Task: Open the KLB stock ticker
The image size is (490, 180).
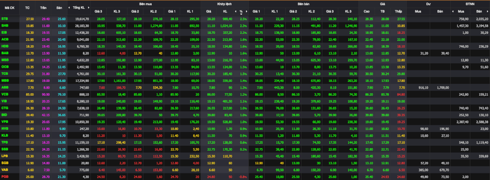Action: pos(5,135)
